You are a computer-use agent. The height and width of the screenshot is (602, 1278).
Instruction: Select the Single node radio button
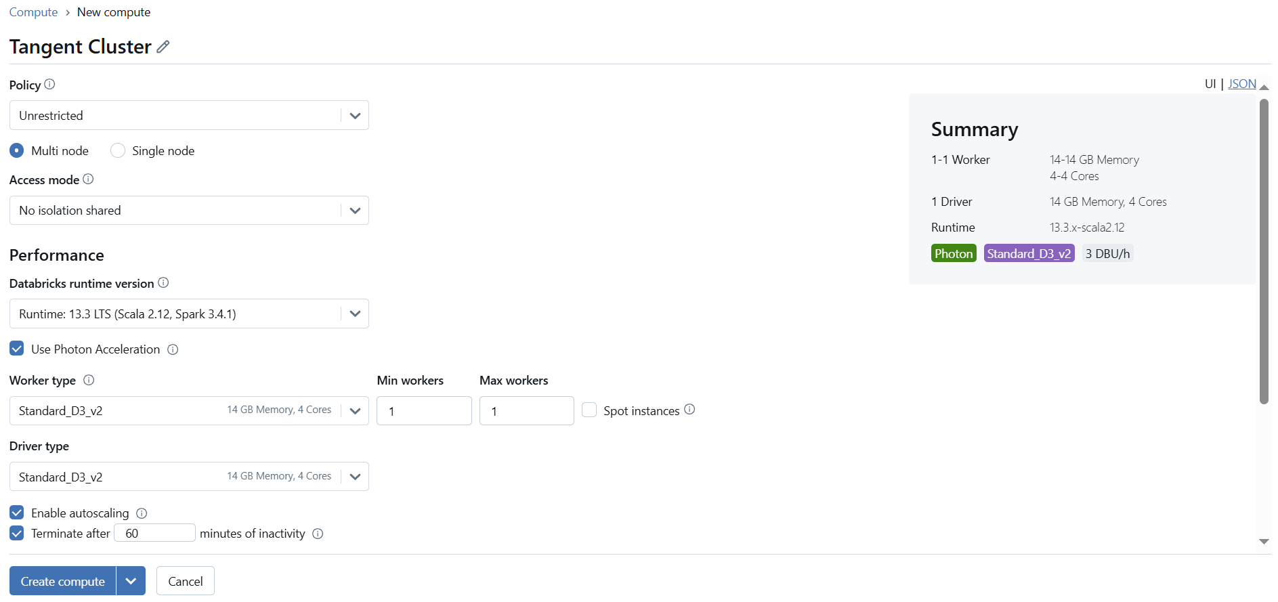coord(118,150)
